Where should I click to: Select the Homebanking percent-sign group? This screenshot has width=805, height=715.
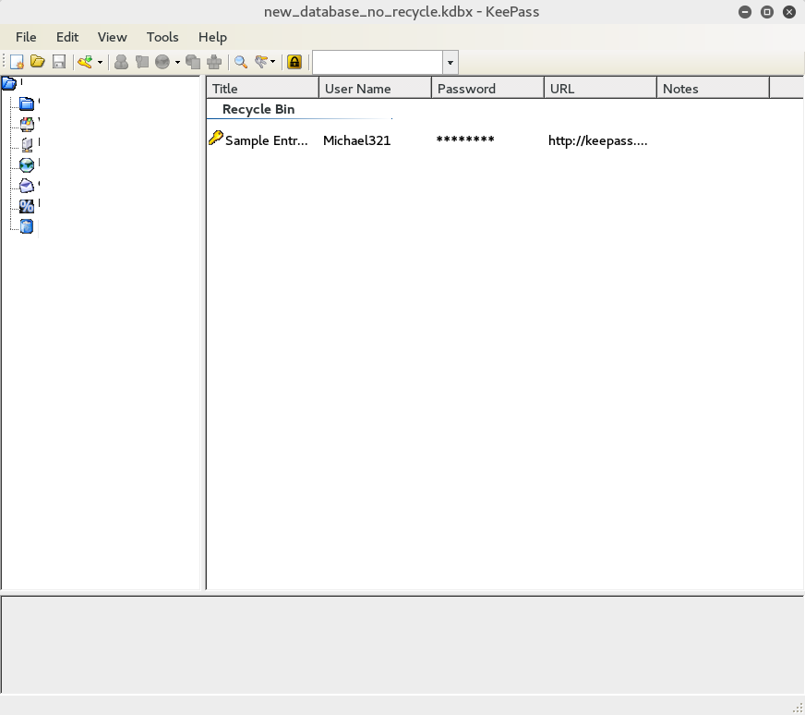point(27,205)
